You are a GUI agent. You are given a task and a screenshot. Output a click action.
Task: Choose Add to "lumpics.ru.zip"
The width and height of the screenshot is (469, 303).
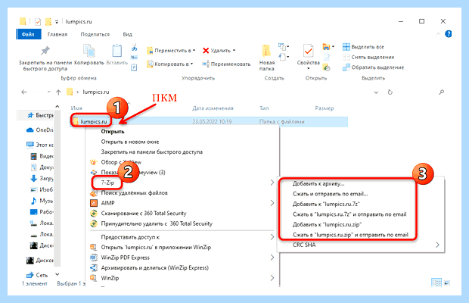click(x=327, y=224)
